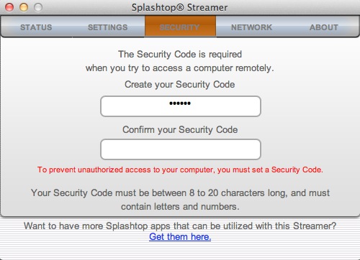Click the empty Confirm Security Code field

pyautogui.click(x=181, y=149)
